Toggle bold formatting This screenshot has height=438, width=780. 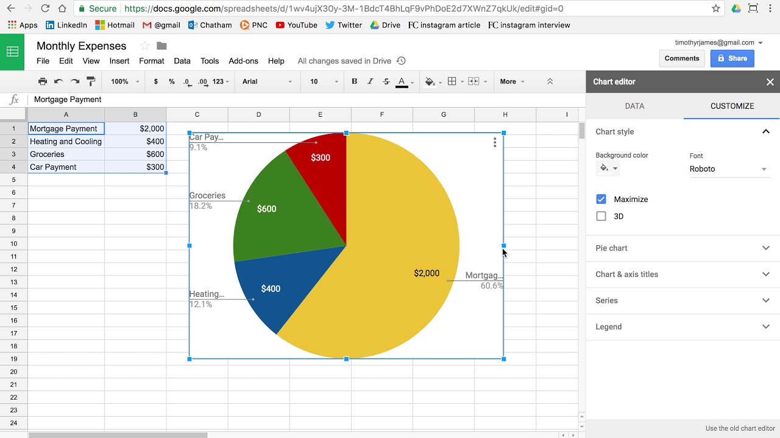click(x=354, y=82)
